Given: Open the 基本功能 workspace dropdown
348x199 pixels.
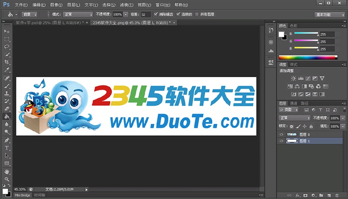Looking at the screenshot, I should point(329,14).
